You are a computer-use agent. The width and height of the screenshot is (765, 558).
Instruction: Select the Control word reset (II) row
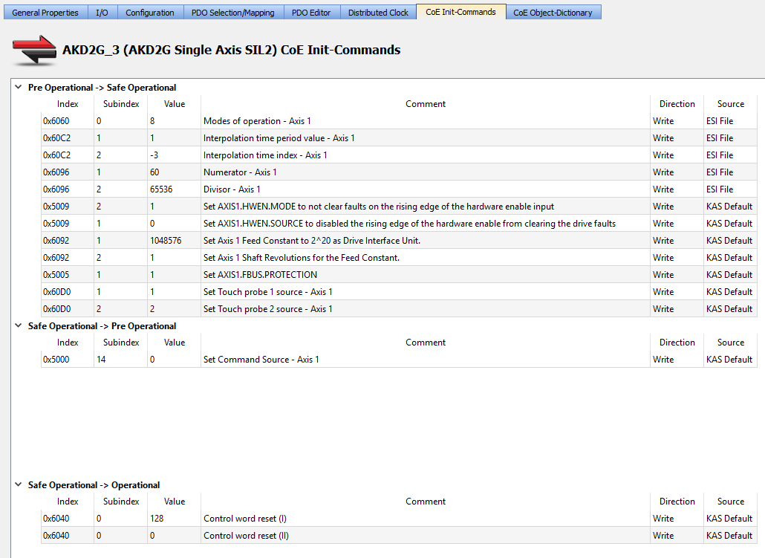(x=399, y=535)
